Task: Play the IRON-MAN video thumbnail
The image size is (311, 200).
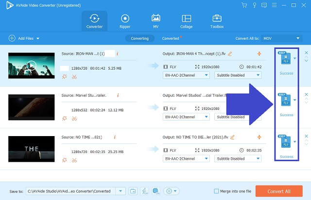Action: click(x=31, y=65)
